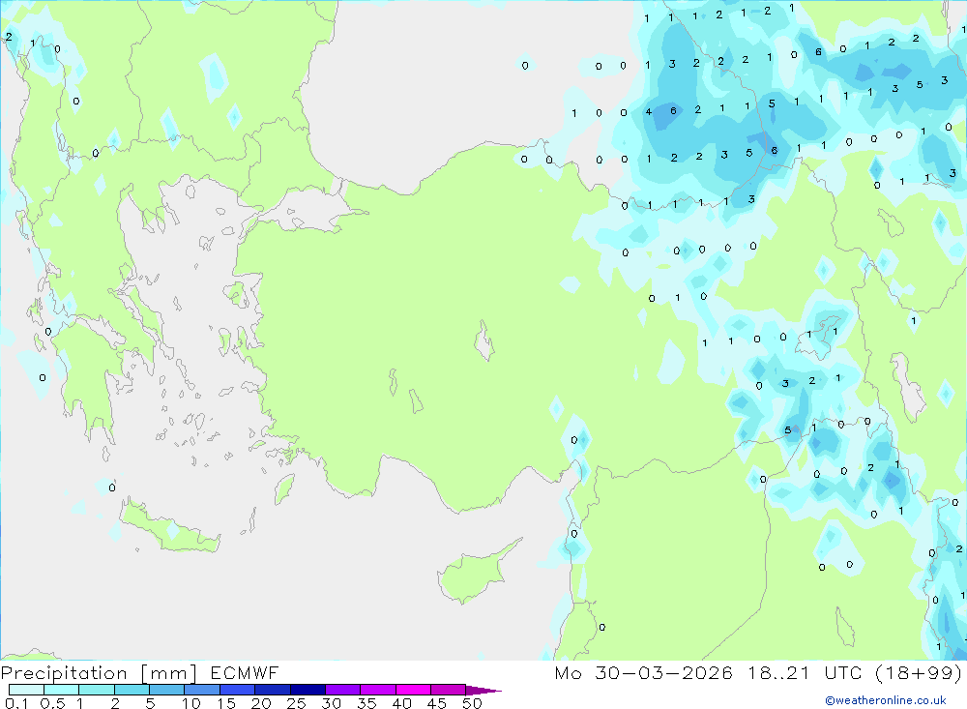Click the 5–10 mm blue legend swatch
The width and height of the screenshot is (967, 709).
point(166,690)
